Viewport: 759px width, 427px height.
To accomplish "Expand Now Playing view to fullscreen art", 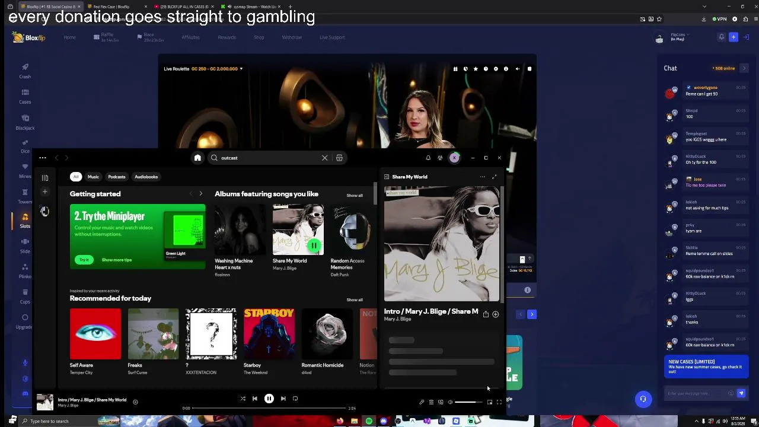I will point(494,177).
